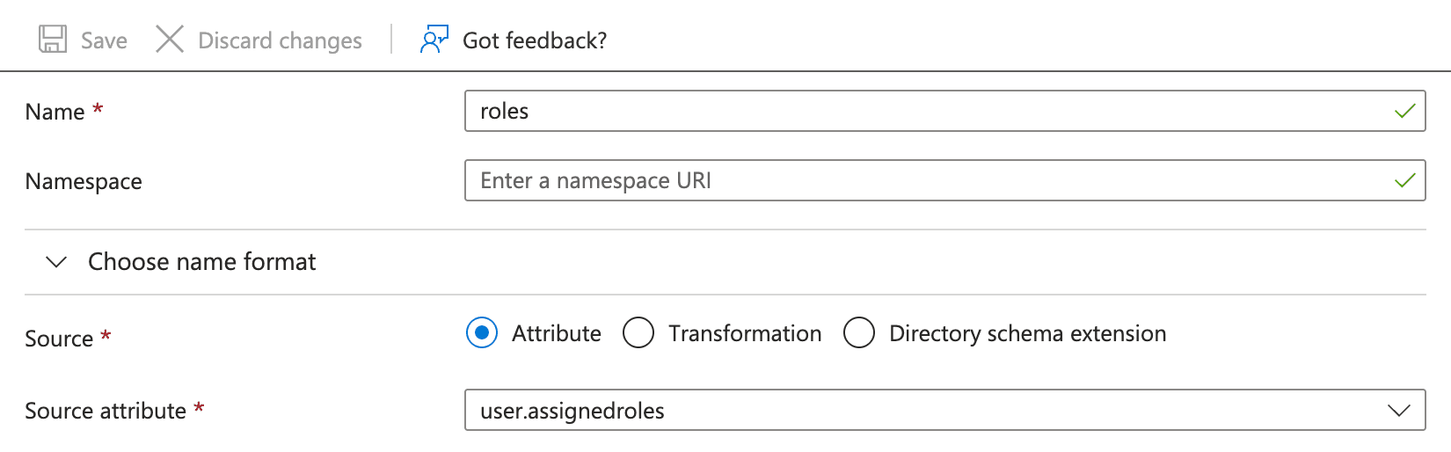Viewport: 1451px width, 452px height.
Task: Click the Attribute option label text
Action: pos(557,333)
